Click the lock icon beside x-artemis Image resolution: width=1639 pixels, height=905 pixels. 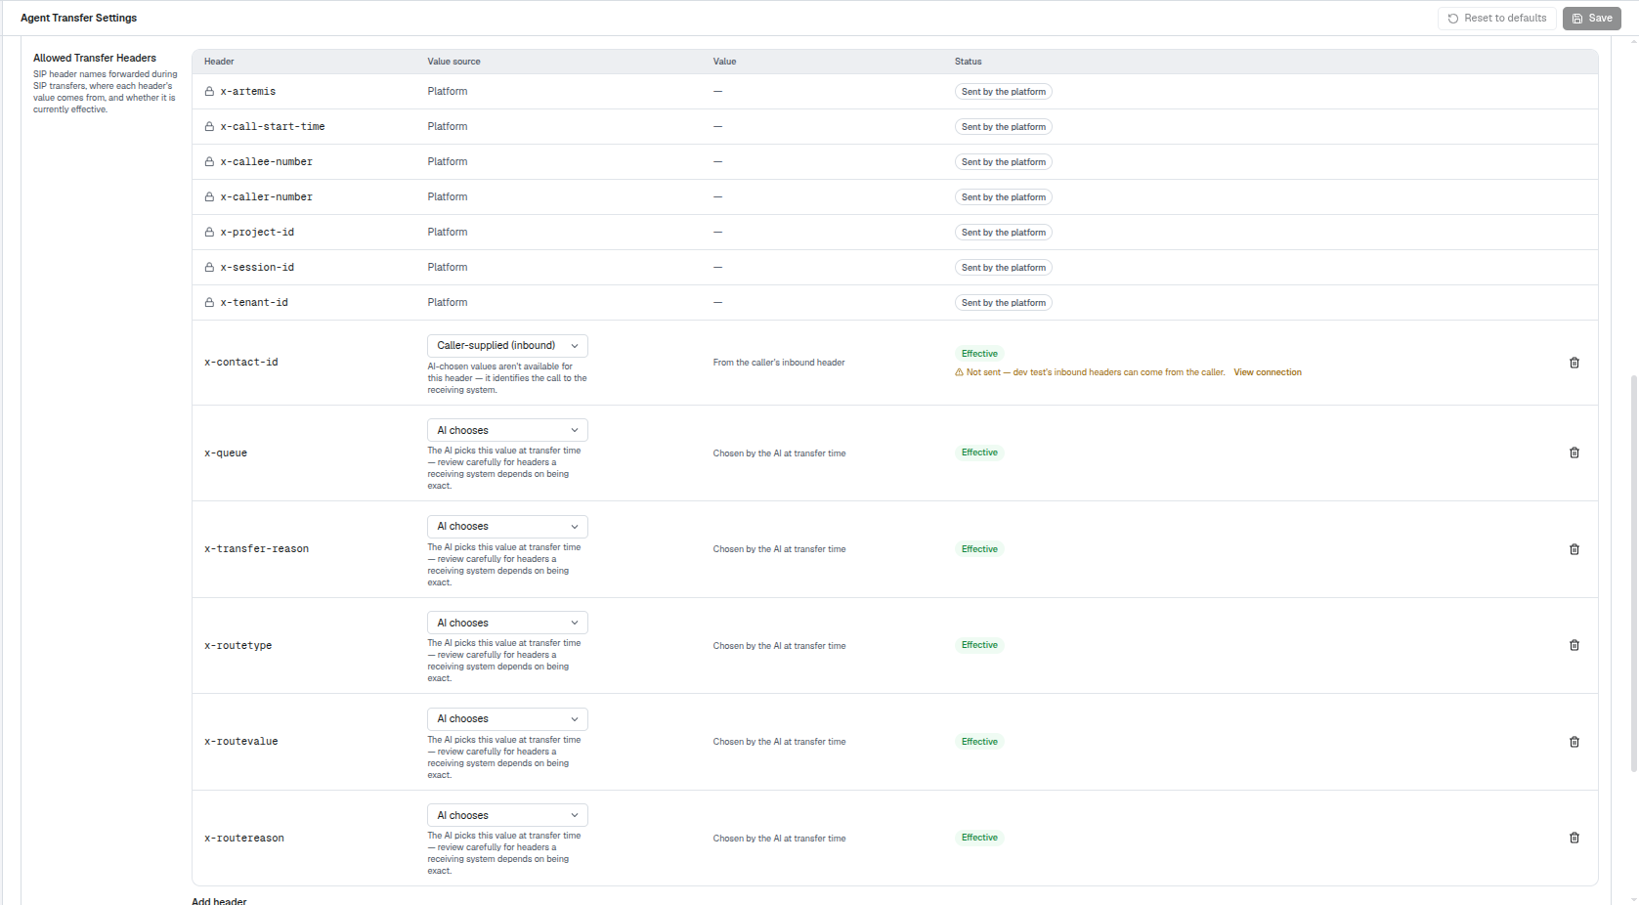[209, 91]
